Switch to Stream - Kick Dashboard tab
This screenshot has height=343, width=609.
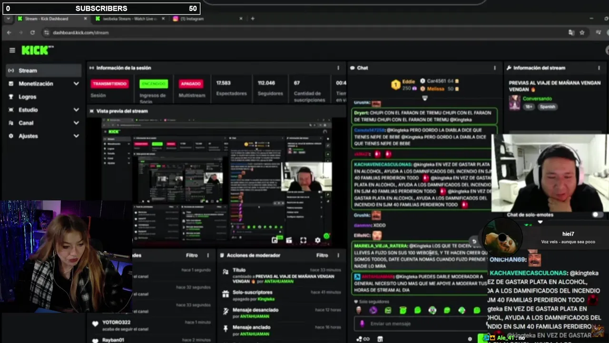click(52, 19)
